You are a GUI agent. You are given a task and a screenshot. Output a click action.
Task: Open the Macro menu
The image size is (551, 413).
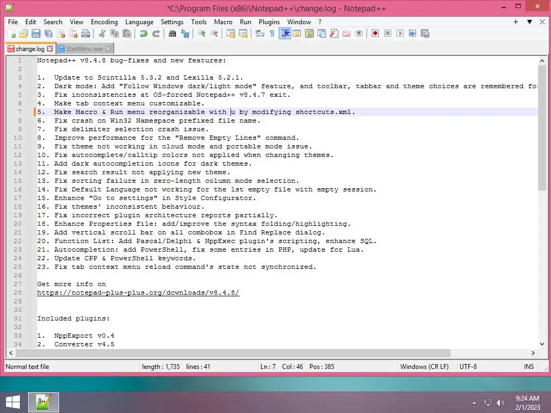223,22
